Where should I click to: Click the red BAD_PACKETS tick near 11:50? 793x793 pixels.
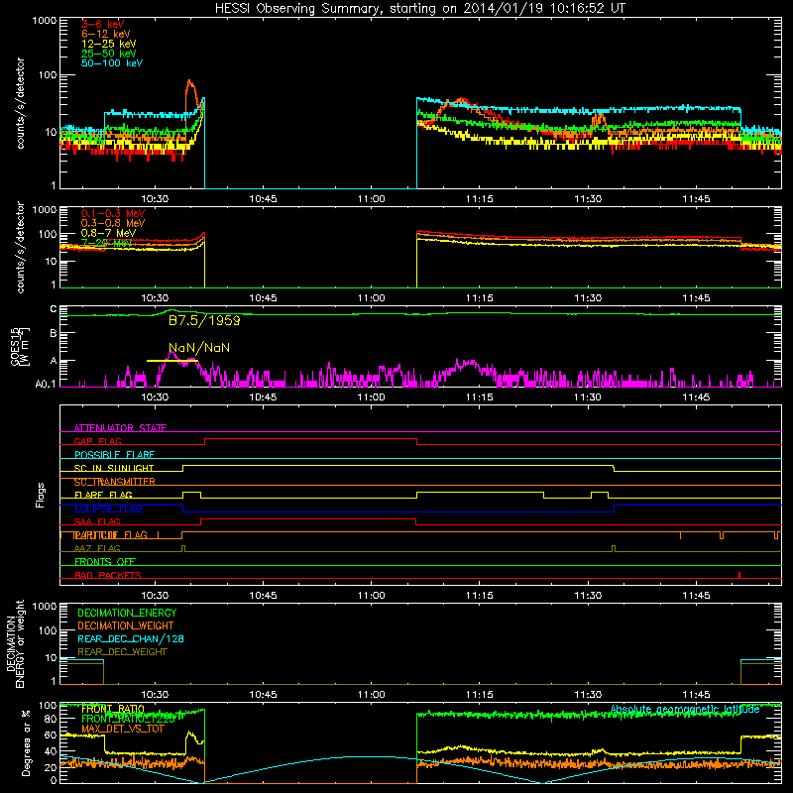[739, 575]
